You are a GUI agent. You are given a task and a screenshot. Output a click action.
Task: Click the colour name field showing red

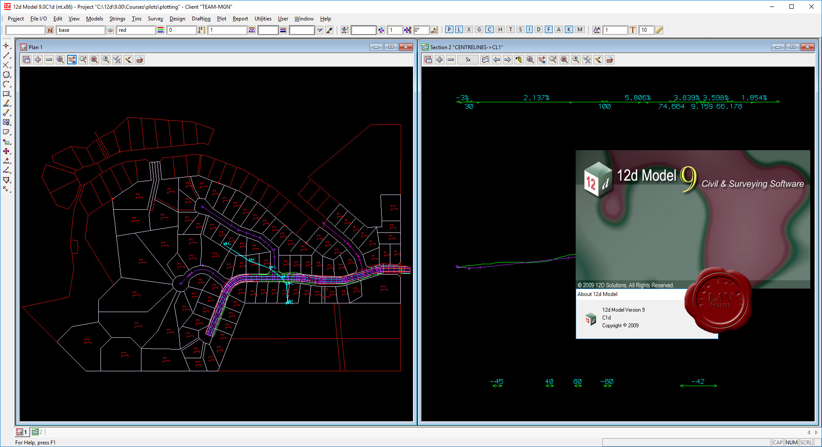[x=136, y=30]
